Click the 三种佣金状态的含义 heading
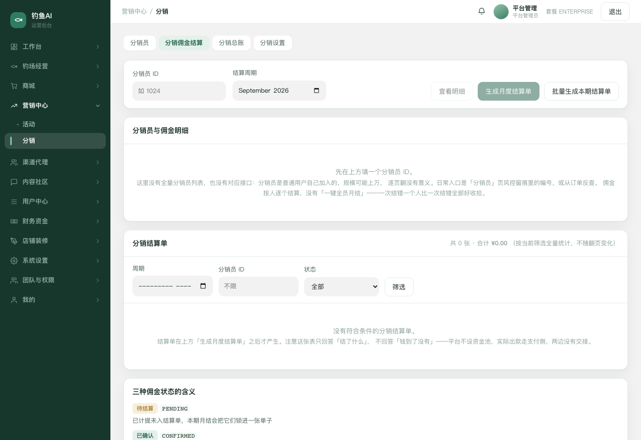The image size is (641, 440). [164, 392]
